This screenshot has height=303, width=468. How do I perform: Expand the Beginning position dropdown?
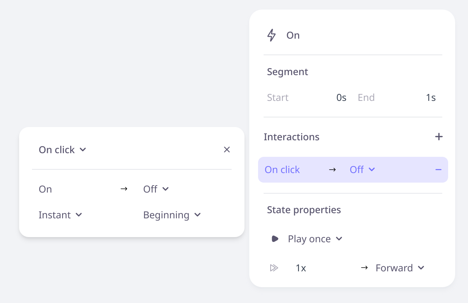tap(172, 215)
